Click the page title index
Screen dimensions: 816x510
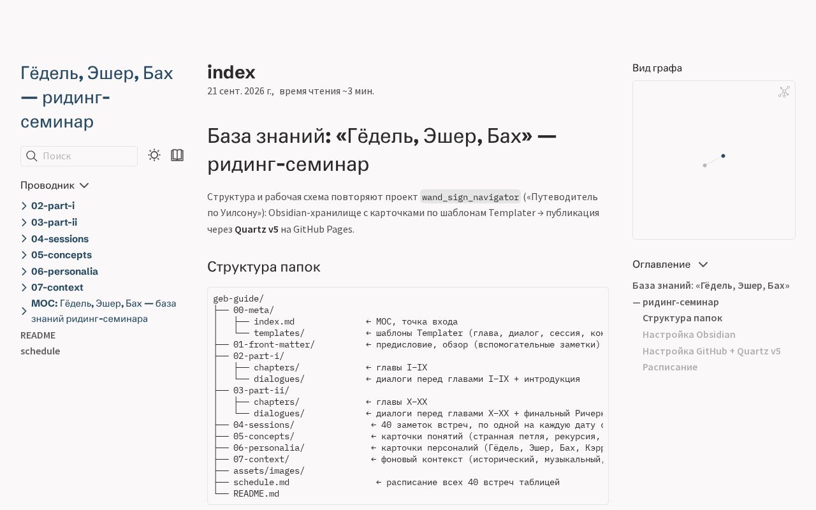(x=231, y=72)
